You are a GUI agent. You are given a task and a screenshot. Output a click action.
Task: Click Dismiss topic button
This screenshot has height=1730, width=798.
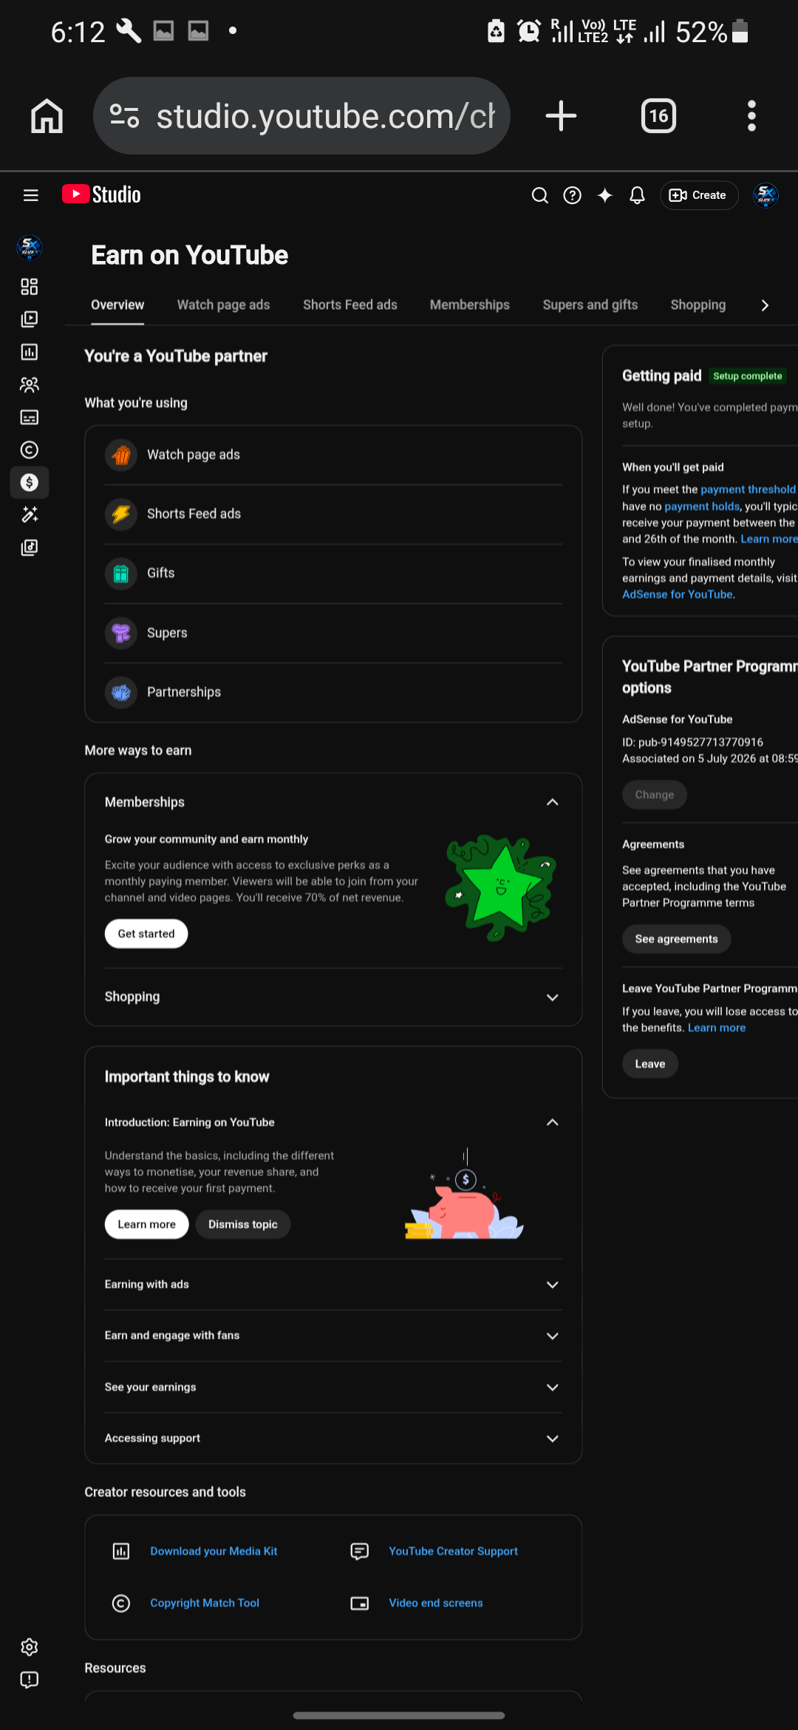click(243, 1224)
